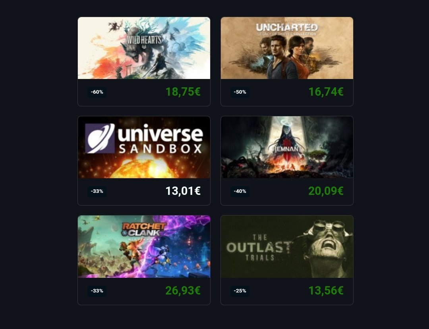Open the Universe Sandbox game image
Screen dimensions: 429x329
(144, 147)
